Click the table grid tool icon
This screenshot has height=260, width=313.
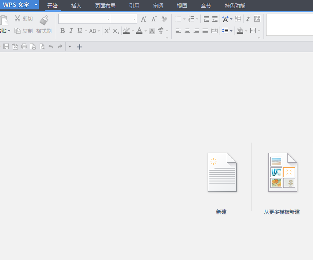pos(238,19)
